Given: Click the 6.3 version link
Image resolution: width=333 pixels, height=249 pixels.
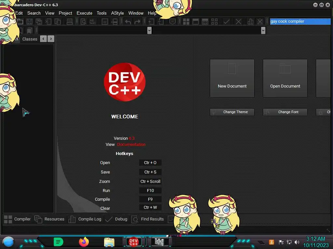Looking at the screenshot, I should click(x=132, y=138).
